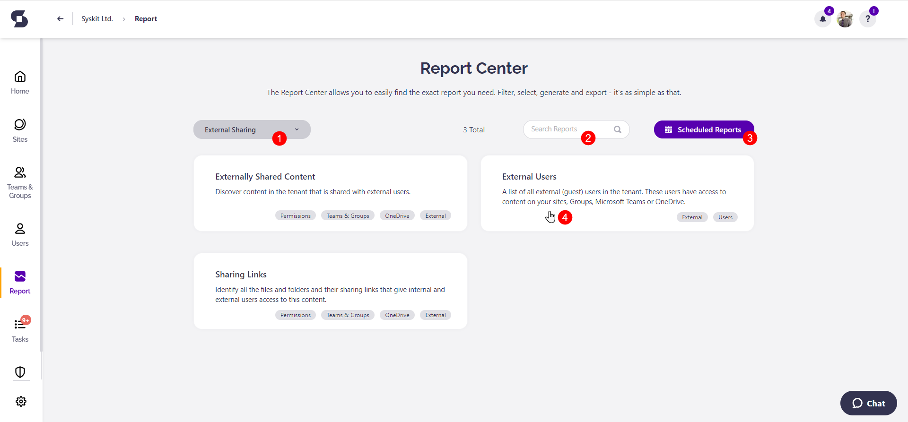Click the Syskit Ltd. breadcrumb

tap(97, 19)
